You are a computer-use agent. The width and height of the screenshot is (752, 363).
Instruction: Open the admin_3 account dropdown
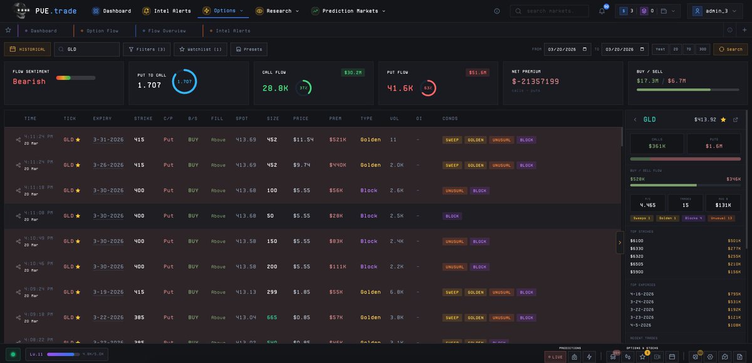pos(716,11)
